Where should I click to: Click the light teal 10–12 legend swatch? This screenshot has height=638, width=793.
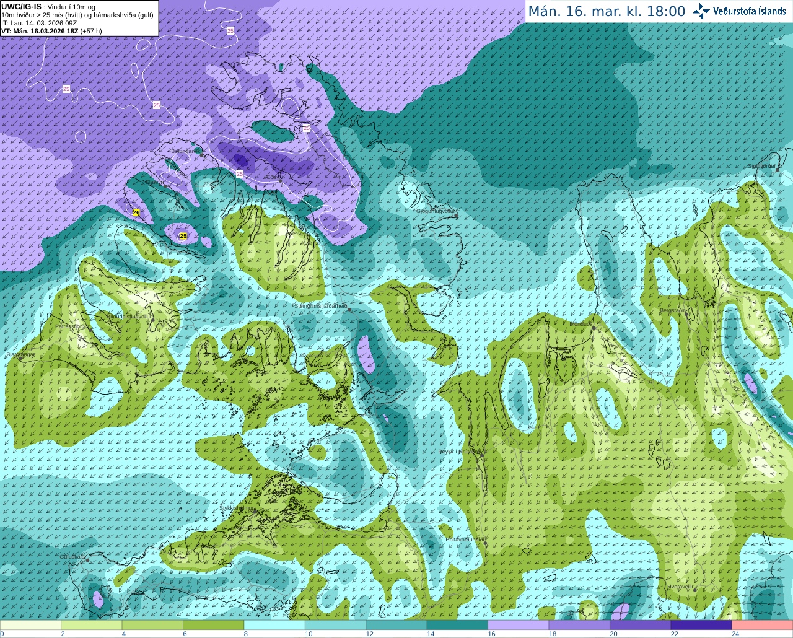[x=336, y=625]
